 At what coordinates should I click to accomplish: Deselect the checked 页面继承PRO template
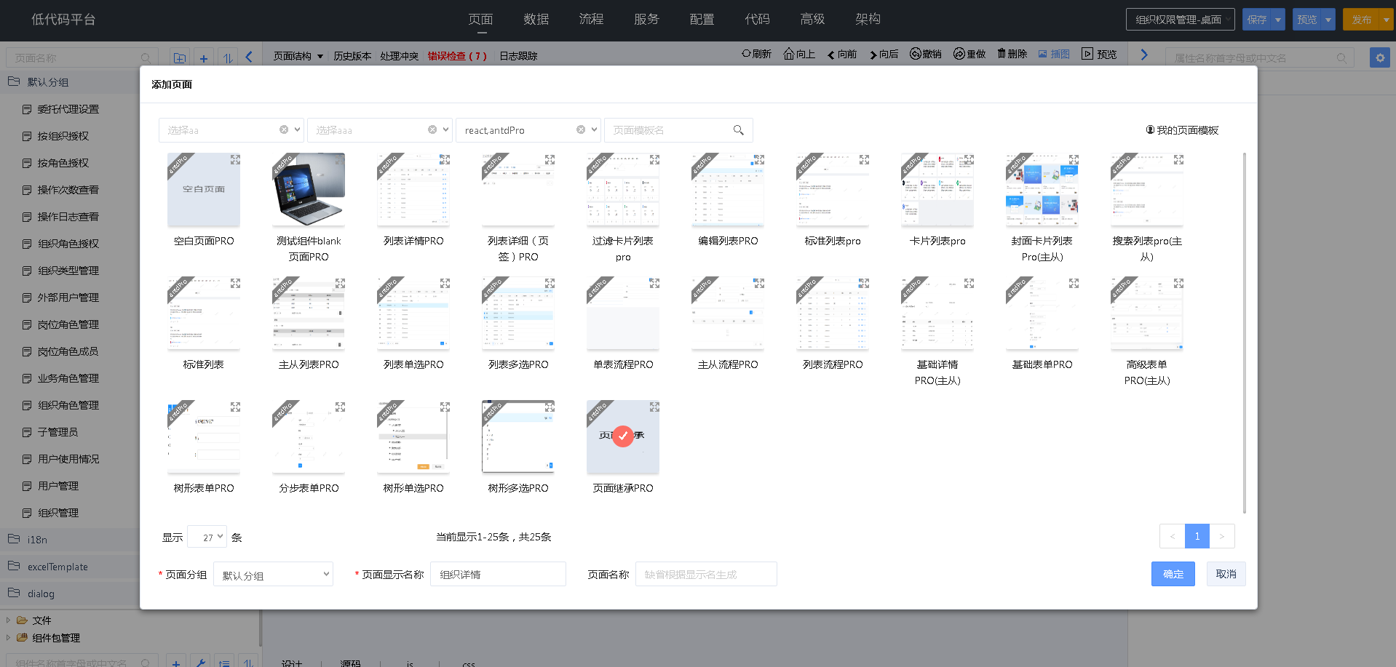click(x=622, y=436)
